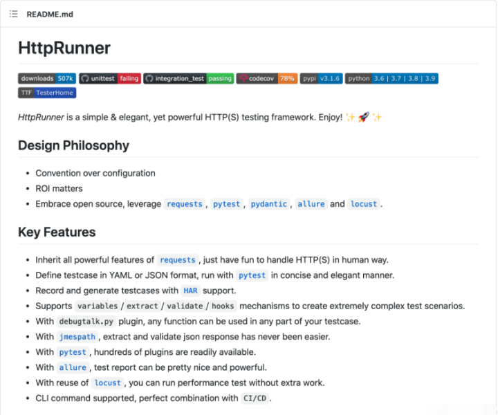Click allure link in test report bullet
Image resolution: width=498 pixels, height=415 pixels.
tap(73, 367)
